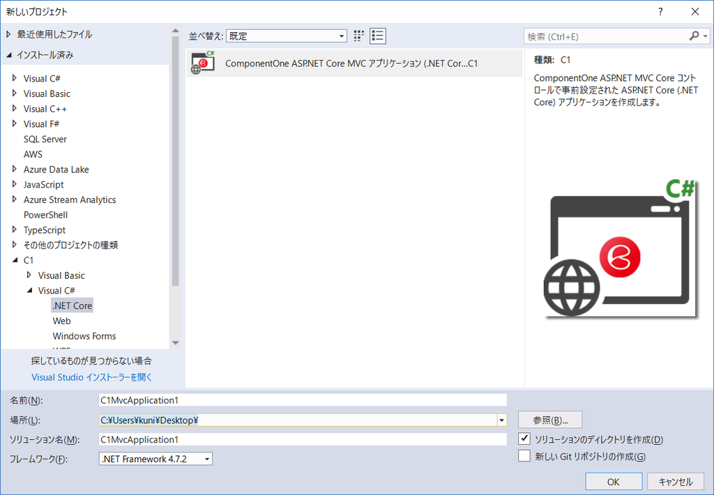
Task: Expand JavaScript node
Action: pos(14,184)
